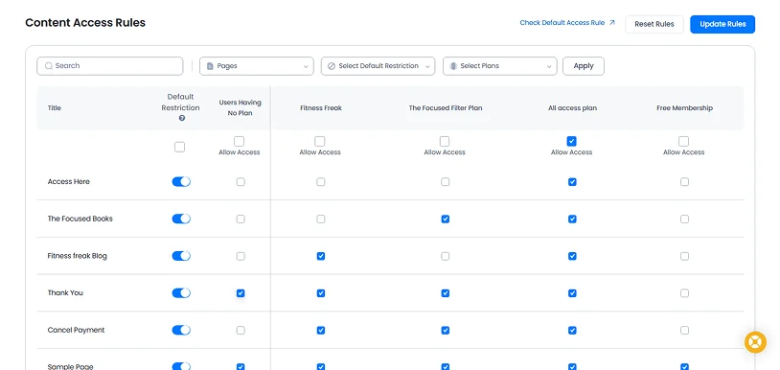This screenshot has height=370, width=780.
Task: Click the Free Membership column header
Action: click(x=684, y=108)
